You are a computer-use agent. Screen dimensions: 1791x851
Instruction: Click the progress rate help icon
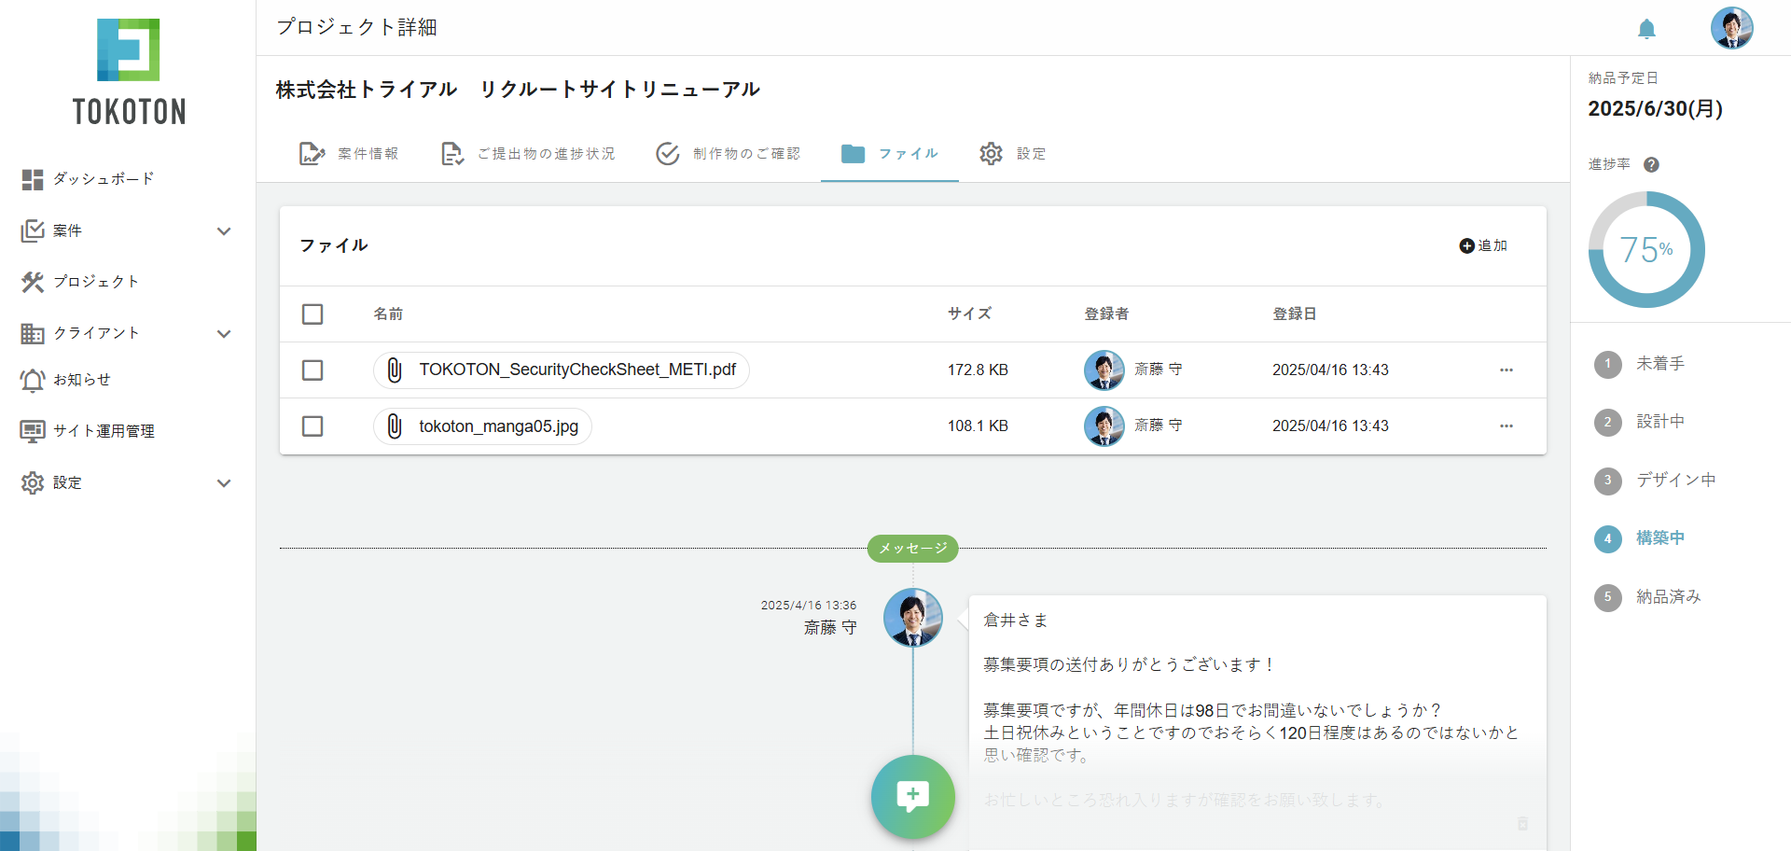point(1651,164)
